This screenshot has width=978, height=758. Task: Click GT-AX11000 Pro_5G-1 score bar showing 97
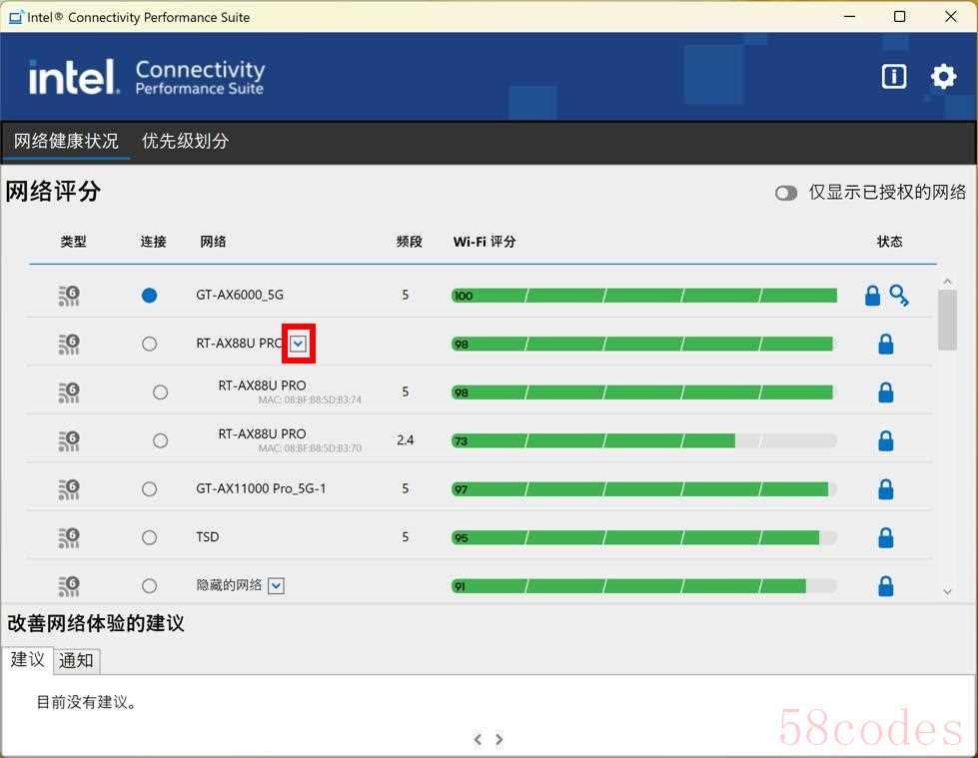[x=644, y=489]
